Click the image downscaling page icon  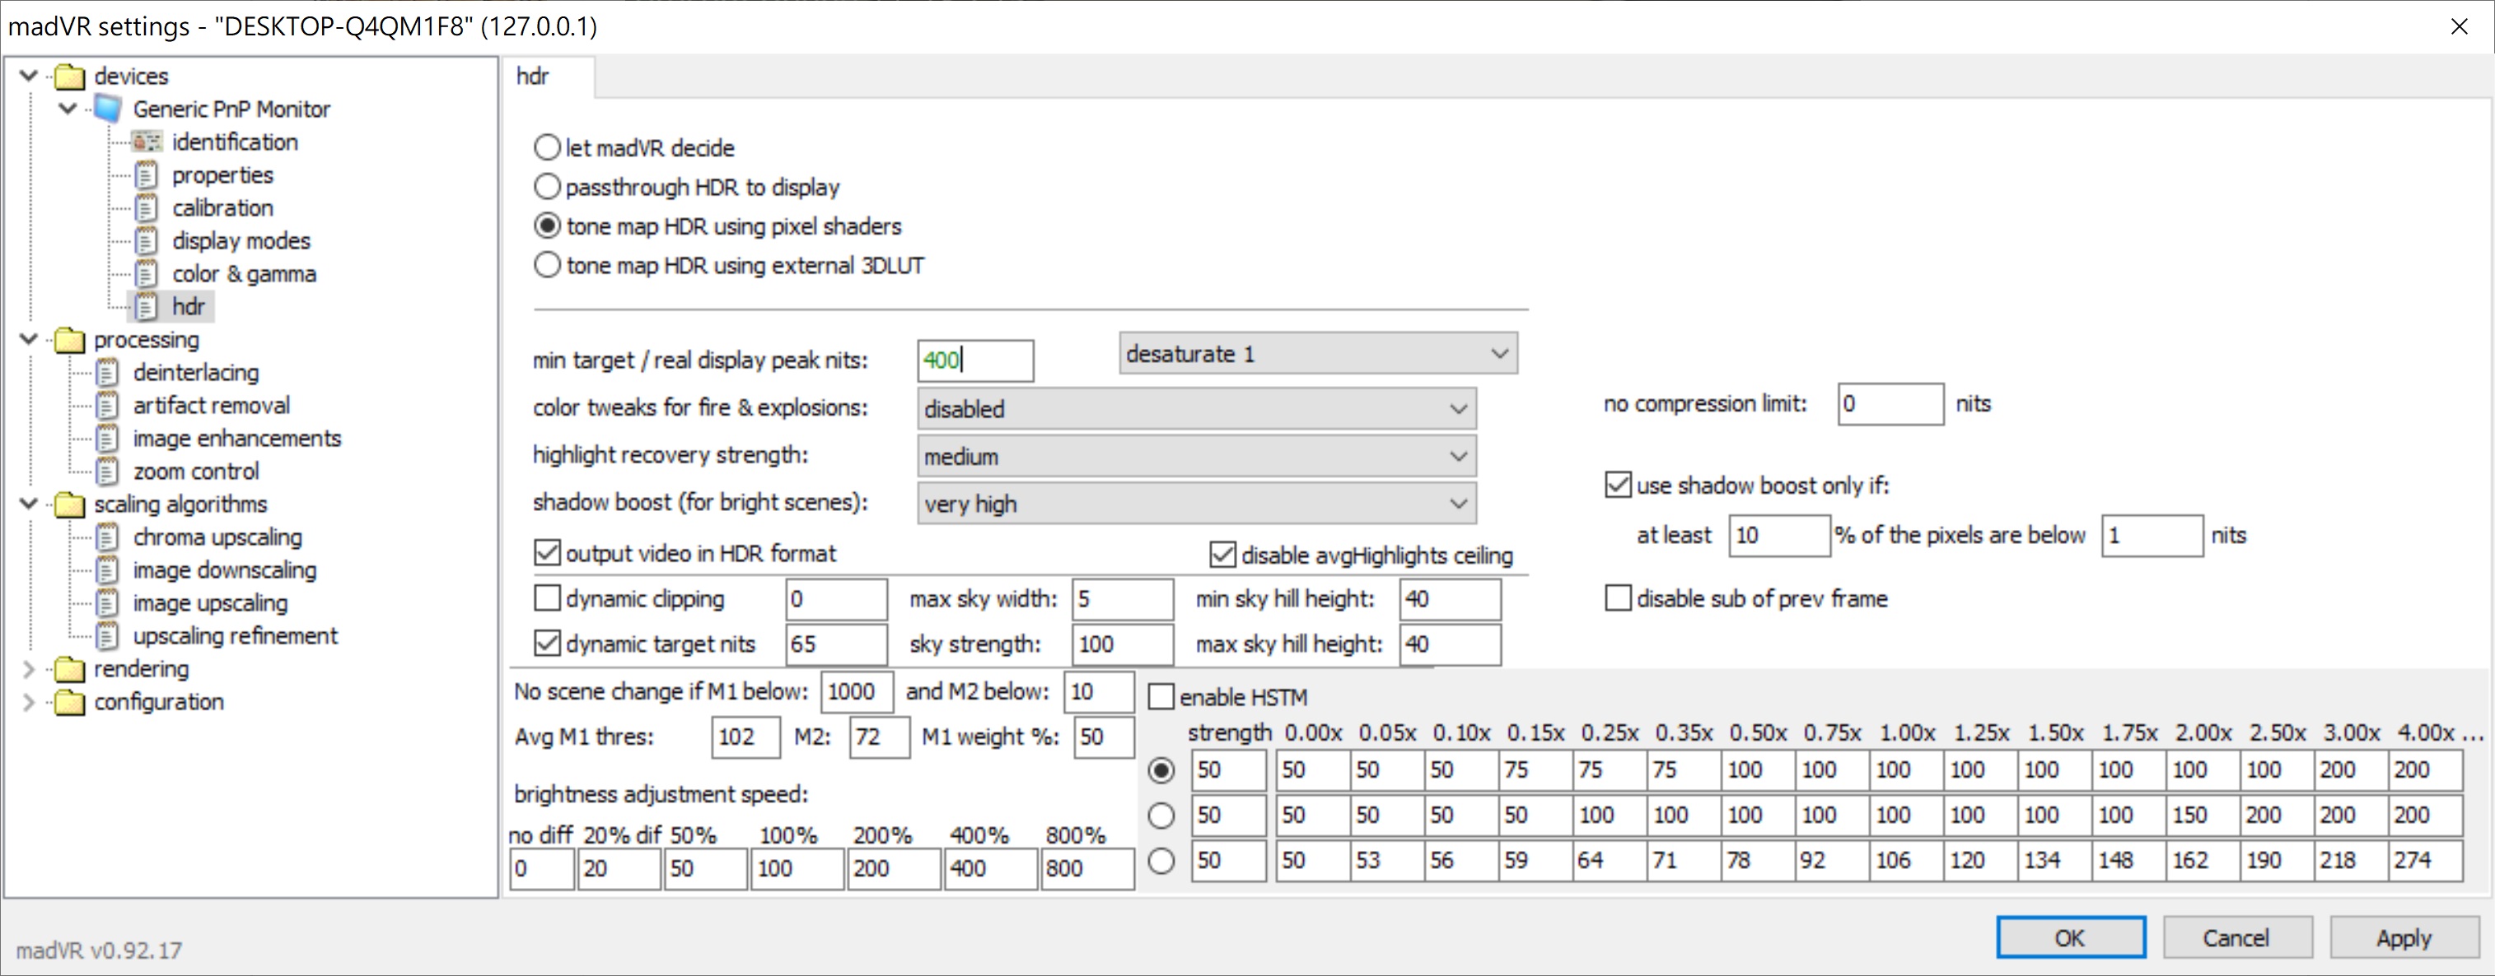[x=108, y=569]
